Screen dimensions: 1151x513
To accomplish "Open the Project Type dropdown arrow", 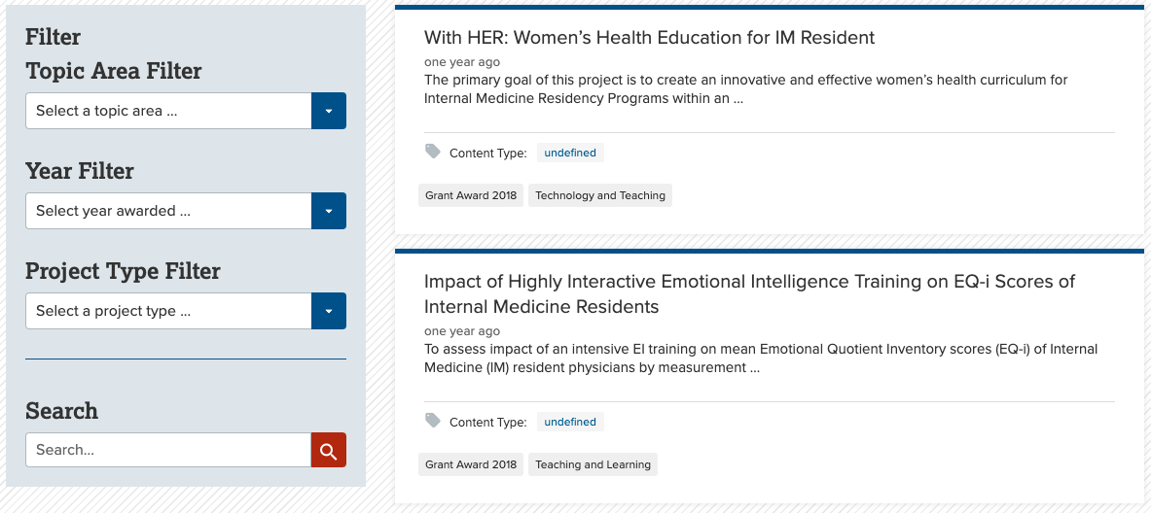I will 328,311.
